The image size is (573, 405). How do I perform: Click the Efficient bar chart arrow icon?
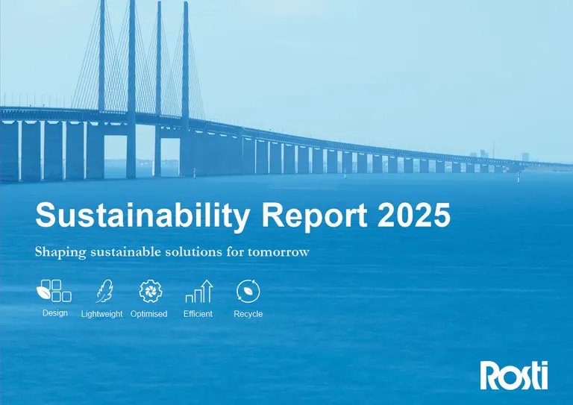tap(199, 292)
